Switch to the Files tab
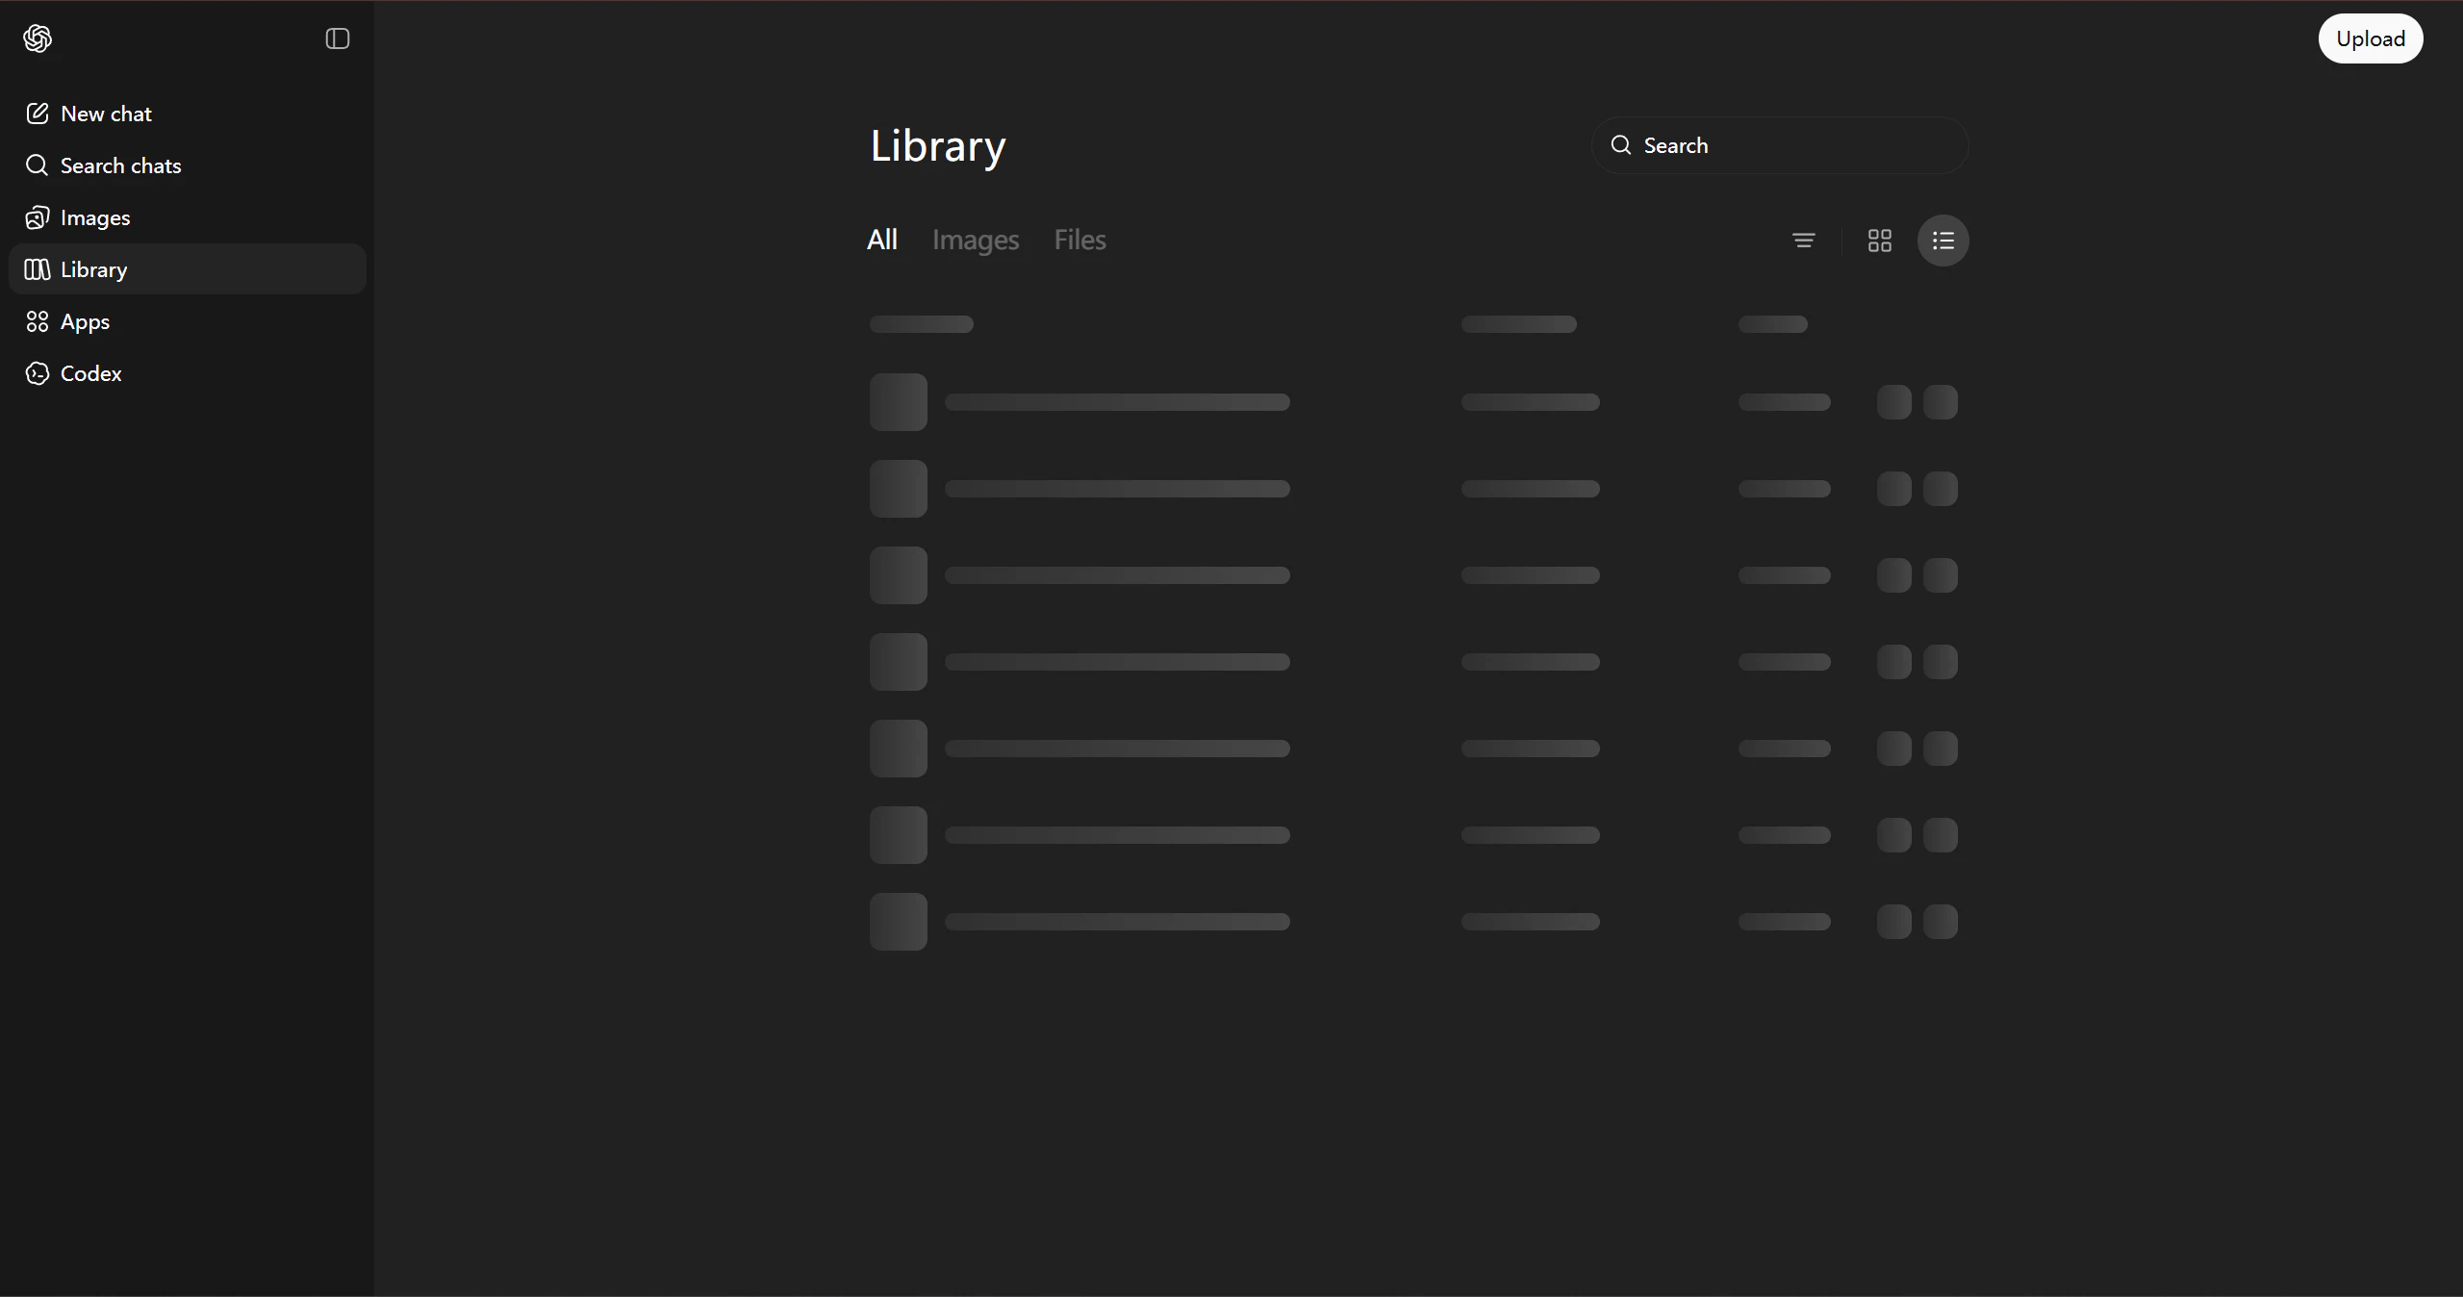This screenshot has width=2463, height=1297. click(x=1079, y=240)
